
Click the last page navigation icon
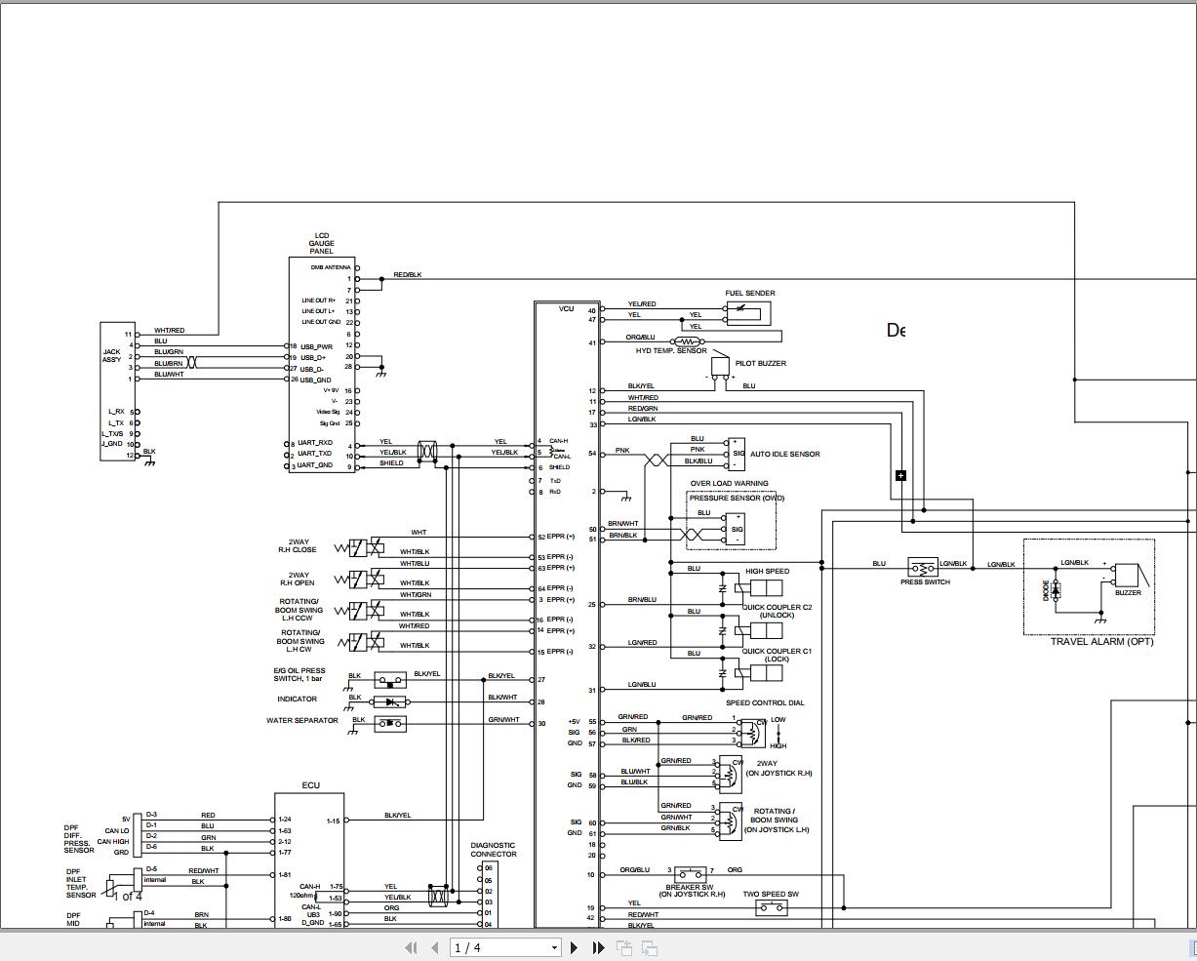(x=597, y=947)
